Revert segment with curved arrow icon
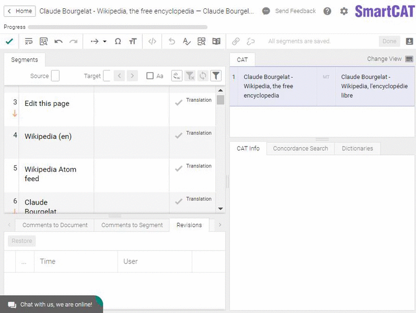This screenshot has height=313, width=416. [x=172, y=41]
